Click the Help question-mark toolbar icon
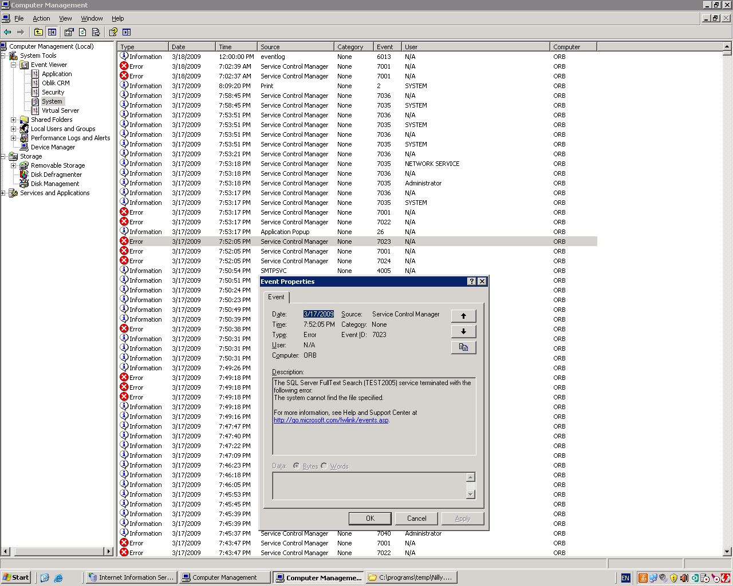 tap(113, 32)
